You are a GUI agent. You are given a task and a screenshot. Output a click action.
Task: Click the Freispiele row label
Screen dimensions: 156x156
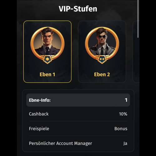pos(39,129)
